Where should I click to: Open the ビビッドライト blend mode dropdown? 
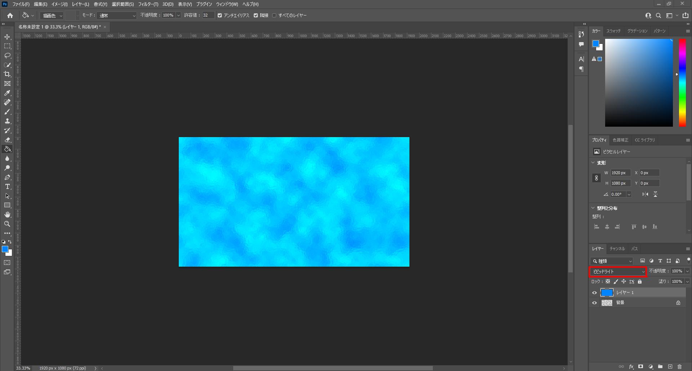[618, 272]
